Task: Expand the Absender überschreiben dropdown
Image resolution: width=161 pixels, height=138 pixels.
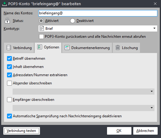Action: (84, 91)
